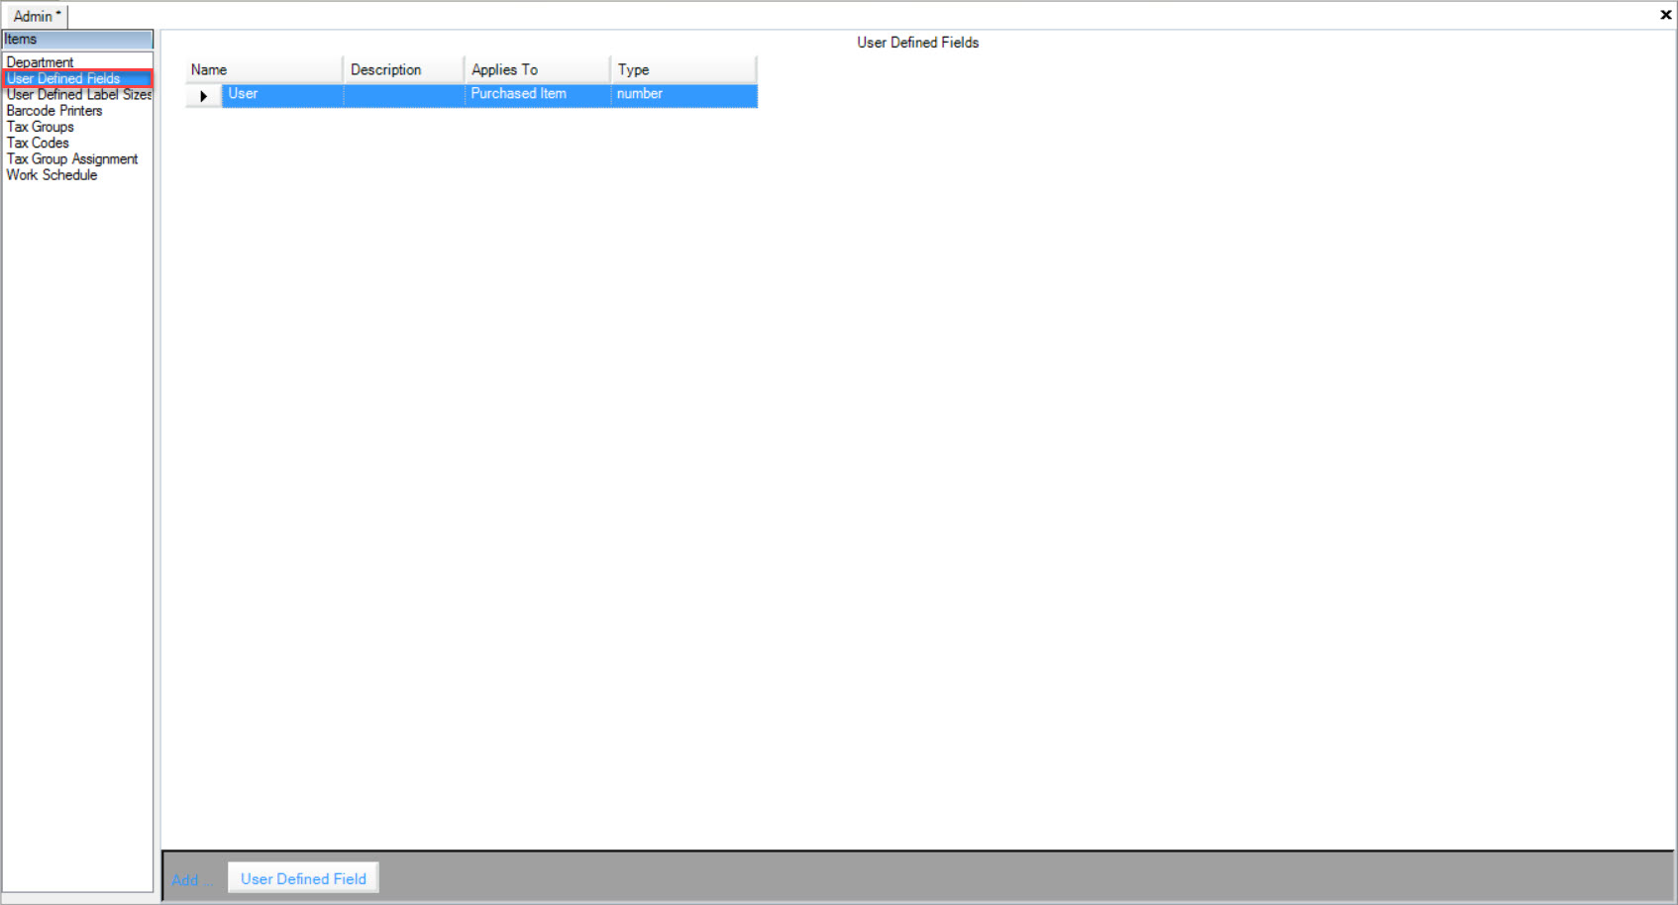Select the 'Purchased Item' cell
1678x905 pixels.
point(537,95)
